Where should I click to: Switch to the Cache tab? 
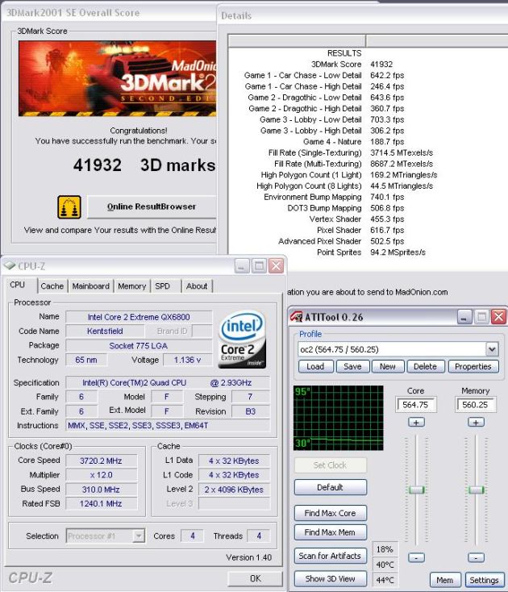(x=52, y=286)
